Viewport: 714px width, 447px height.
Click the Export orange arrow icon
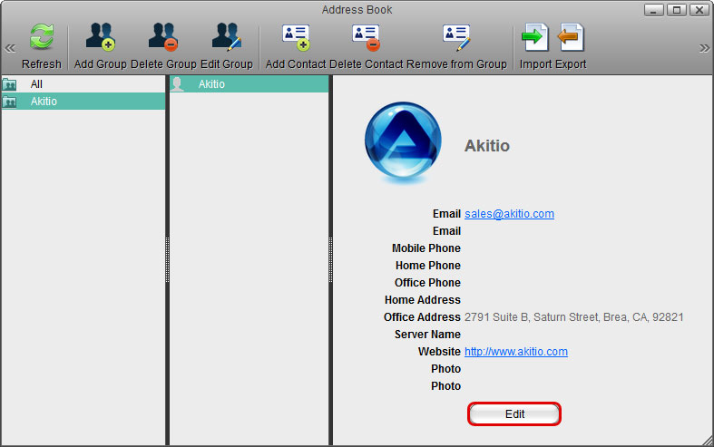click(571, 37)
